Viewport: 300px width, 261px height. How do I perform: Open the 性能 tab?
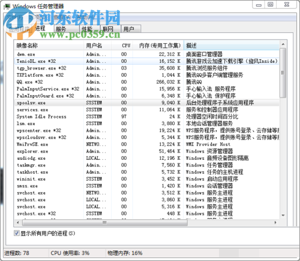90,29
